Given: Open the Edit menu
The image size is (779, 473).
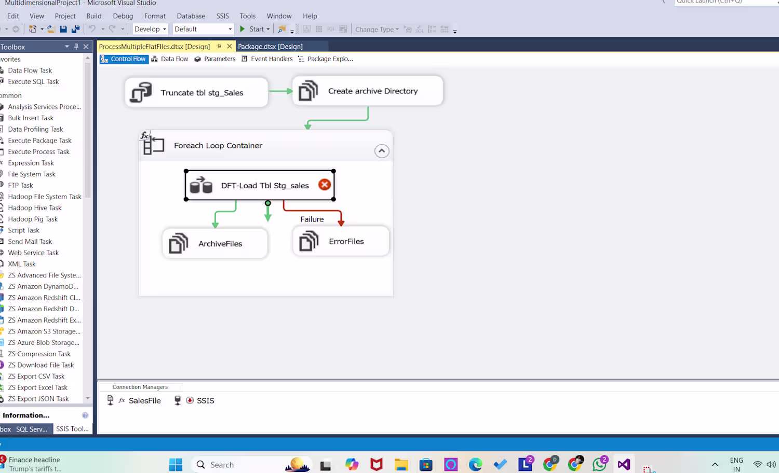Looking at the screenshot, I should click(13, 16).
